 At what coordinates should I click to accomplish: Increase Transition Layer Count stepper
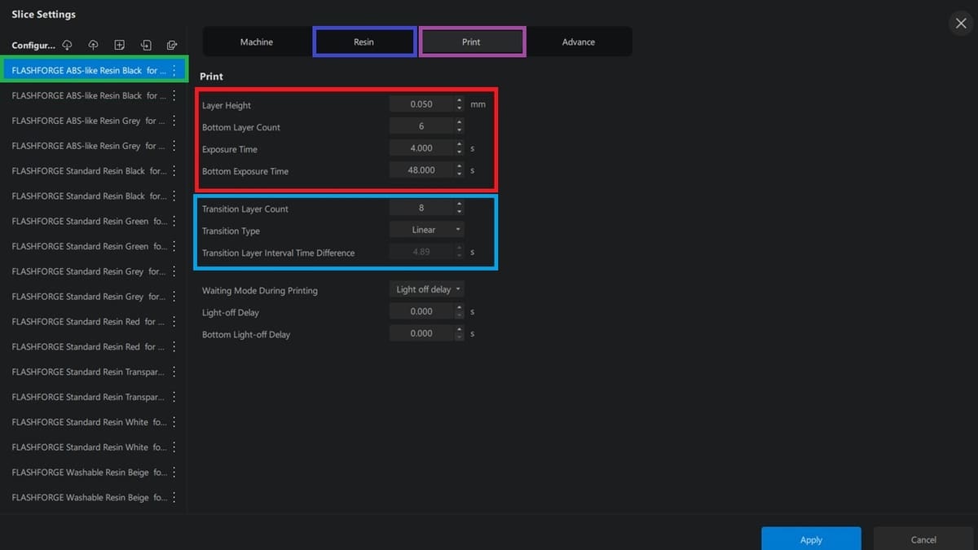point(460,204)
